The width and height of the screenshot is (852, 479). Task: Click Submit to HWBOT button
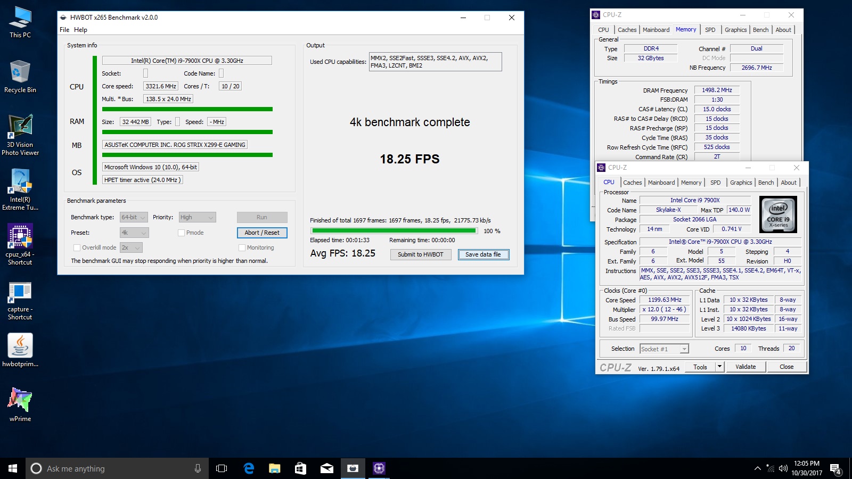tap(420, 254)
